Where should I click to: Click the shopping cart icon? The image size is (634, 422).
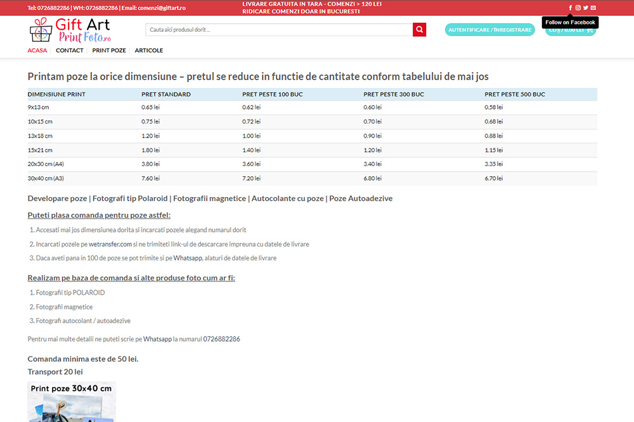(x=590, y=30)
